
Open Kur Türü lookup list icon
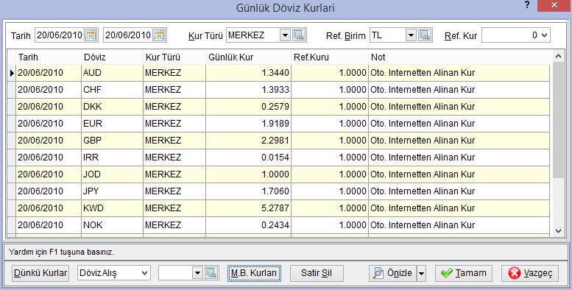[x=299, y=35]
